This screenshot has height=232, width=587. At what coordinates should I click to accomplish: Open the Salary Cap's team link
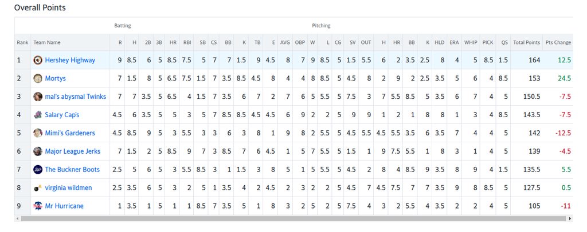pyautogui.click(x=62, y=115)
